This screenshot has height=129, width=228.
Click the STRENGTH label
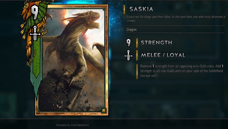click(157, 43)
